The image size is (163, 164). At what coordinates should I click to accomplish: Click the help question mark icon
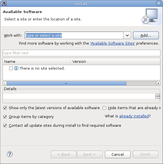click(x=10, y=154)
